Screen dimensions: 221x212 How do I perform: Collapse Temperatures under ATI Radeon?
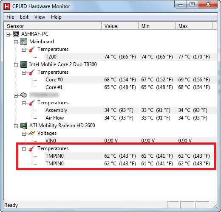(x=24, y=149)
